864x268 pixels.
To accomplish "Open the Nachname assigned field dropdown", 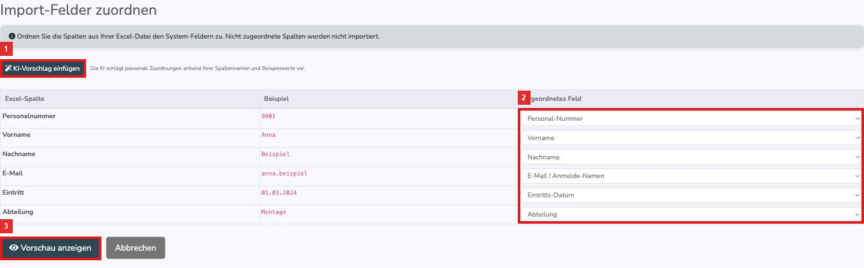I will pyautogui.click(x=691, y=157).
